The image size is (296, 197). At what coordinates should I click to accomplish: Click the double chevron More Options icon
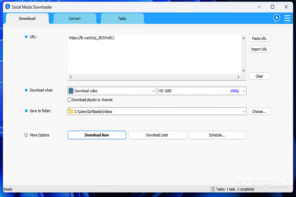point(26,135)
